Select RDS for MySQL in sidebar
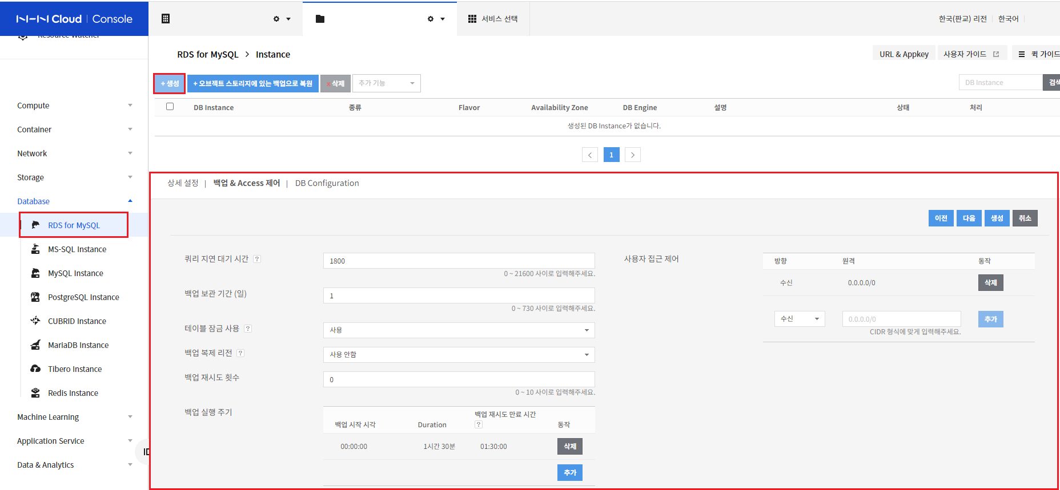The image size is (1060, 490). 74,225
